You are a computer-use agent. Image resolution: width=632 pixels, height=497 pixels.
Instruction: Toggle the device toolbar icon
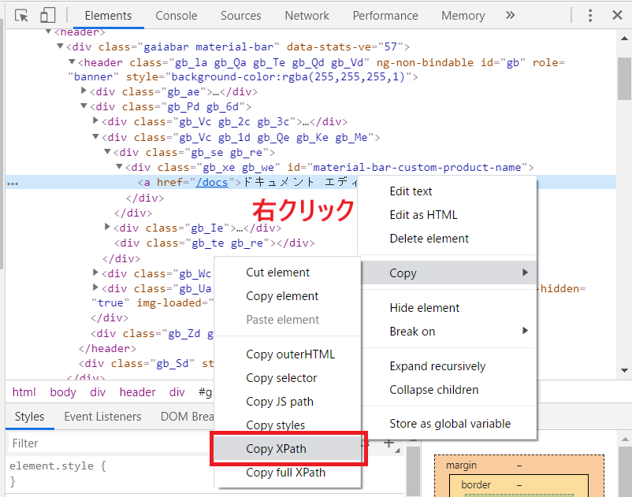[x=47, y=16]
